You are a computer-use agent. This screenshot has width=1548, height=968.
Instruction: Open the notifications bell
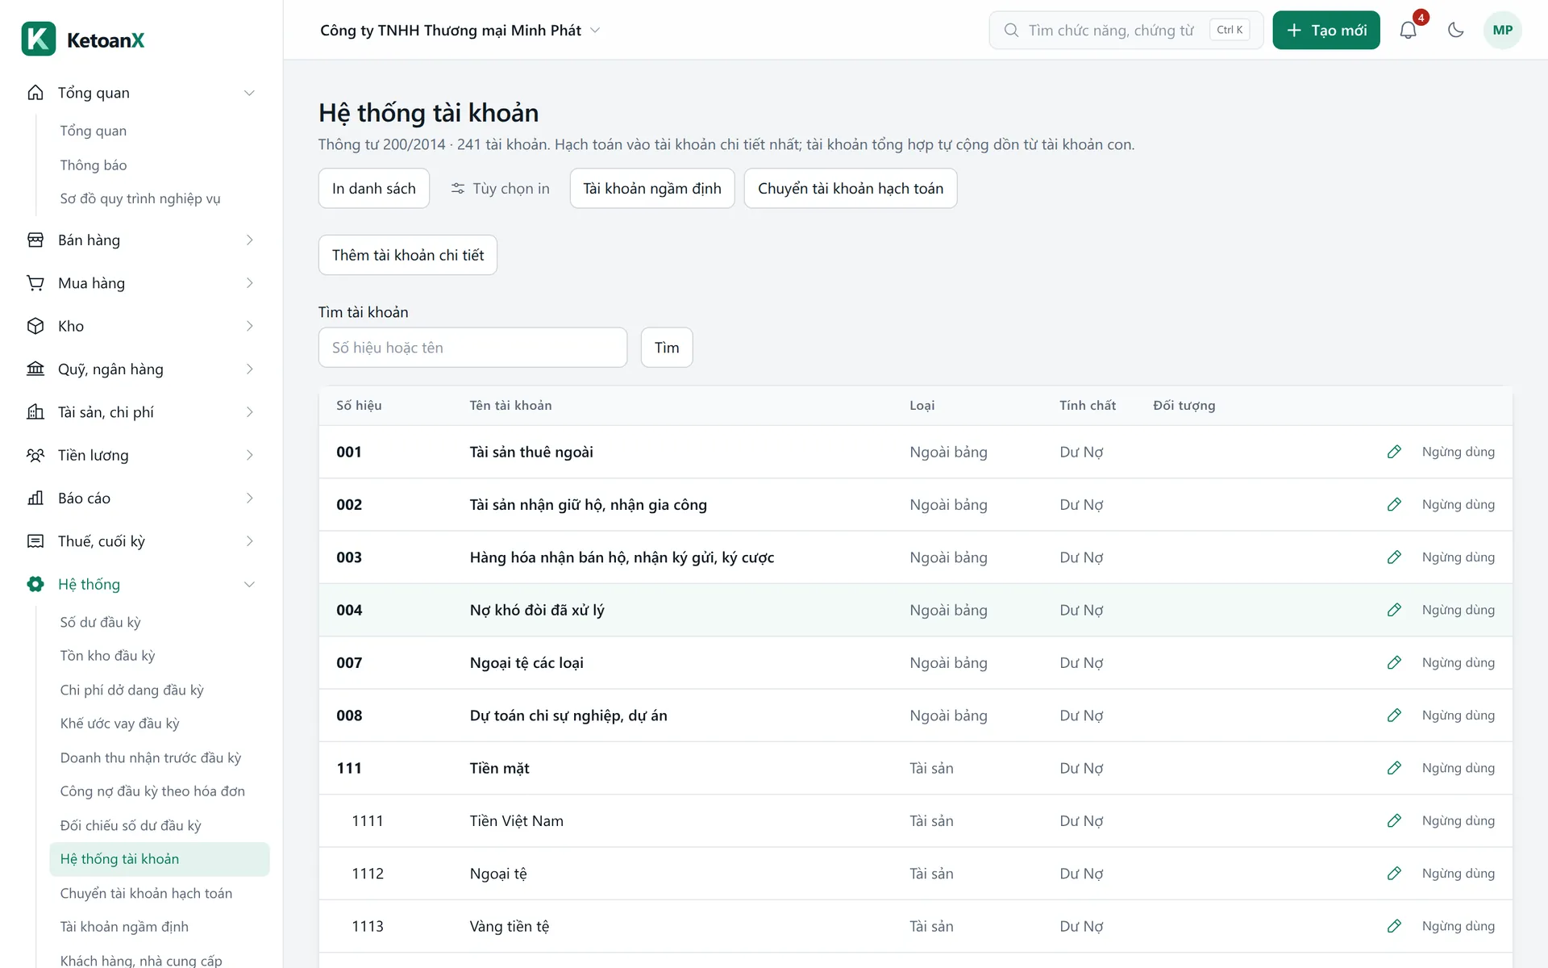[x=1408, y=31]
